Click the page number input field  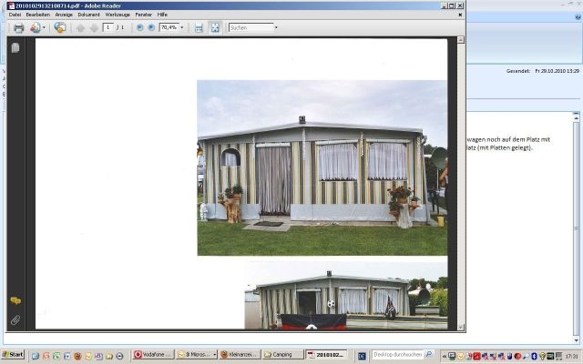coord(108,27)
